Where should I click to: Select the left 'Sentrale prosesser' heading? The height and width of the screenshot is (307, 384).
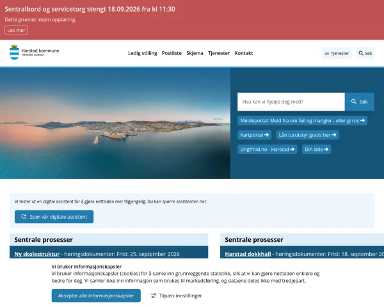tap(44, 240)
